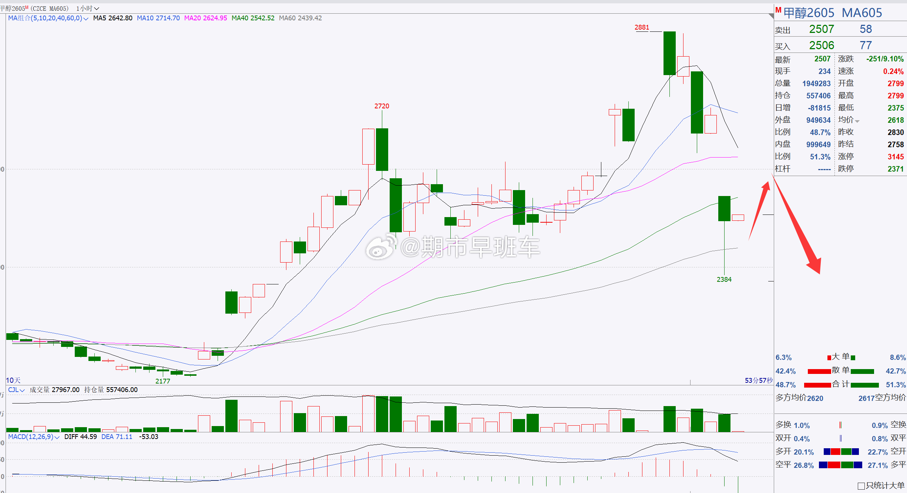Click the 2881 high price marker
Image resolution: width=907 pixels, height=493 pixels.
tap(642, 27)
